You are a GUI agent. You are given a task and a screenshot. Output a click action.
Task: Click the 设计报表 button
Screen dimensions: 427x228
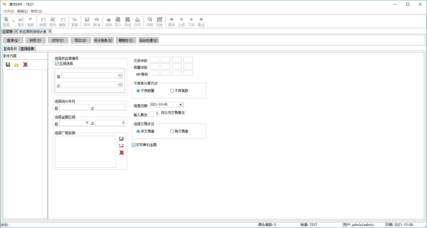pyautogui.click(x=103, y=40)
